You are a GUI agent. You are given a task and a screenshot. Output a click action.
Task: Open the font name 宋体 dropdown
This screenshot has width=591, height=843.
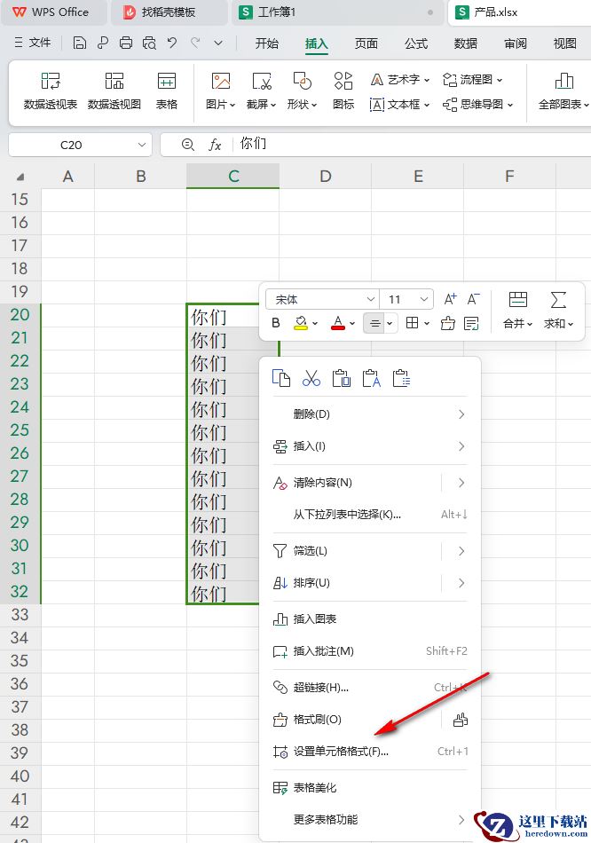click(x=371, y=299)
